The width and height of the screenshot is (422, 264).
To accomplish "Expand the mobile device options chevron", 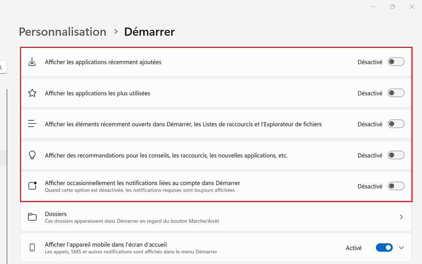I will pyautogui.click(x=401, y=248).
